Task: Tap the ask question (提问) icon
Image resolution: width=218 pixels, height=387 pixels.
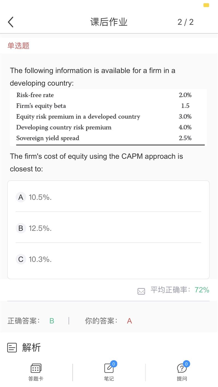Action: [x=181, y=369]
